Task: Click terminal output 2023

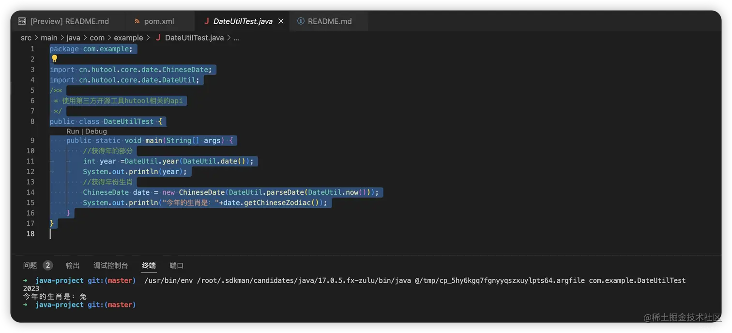Action: pos(31,289)
